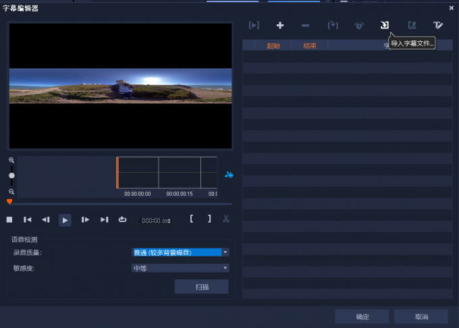This screenshot has width=459, height=328.
Task: Toggle the repeat loop playback button
Action: pos(122,219)
